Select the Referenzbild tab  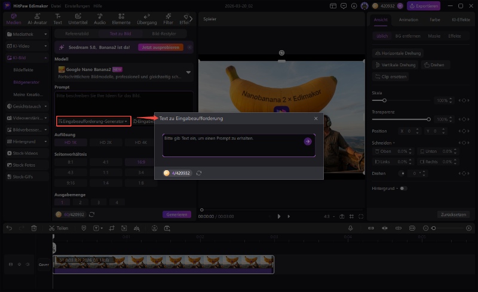[x=77, y=33]
